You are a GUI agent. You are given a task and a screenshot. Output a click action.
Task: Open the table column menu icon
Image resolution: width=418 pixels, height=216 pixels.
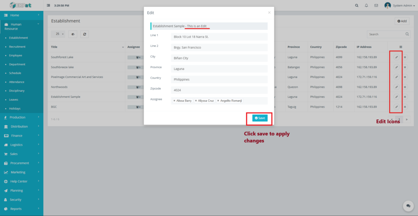tap(401, 47)
